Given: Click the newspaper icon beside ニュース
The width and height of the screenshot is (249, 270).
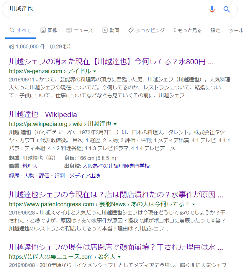Looking at the screenshot, I should coord(69,30).
